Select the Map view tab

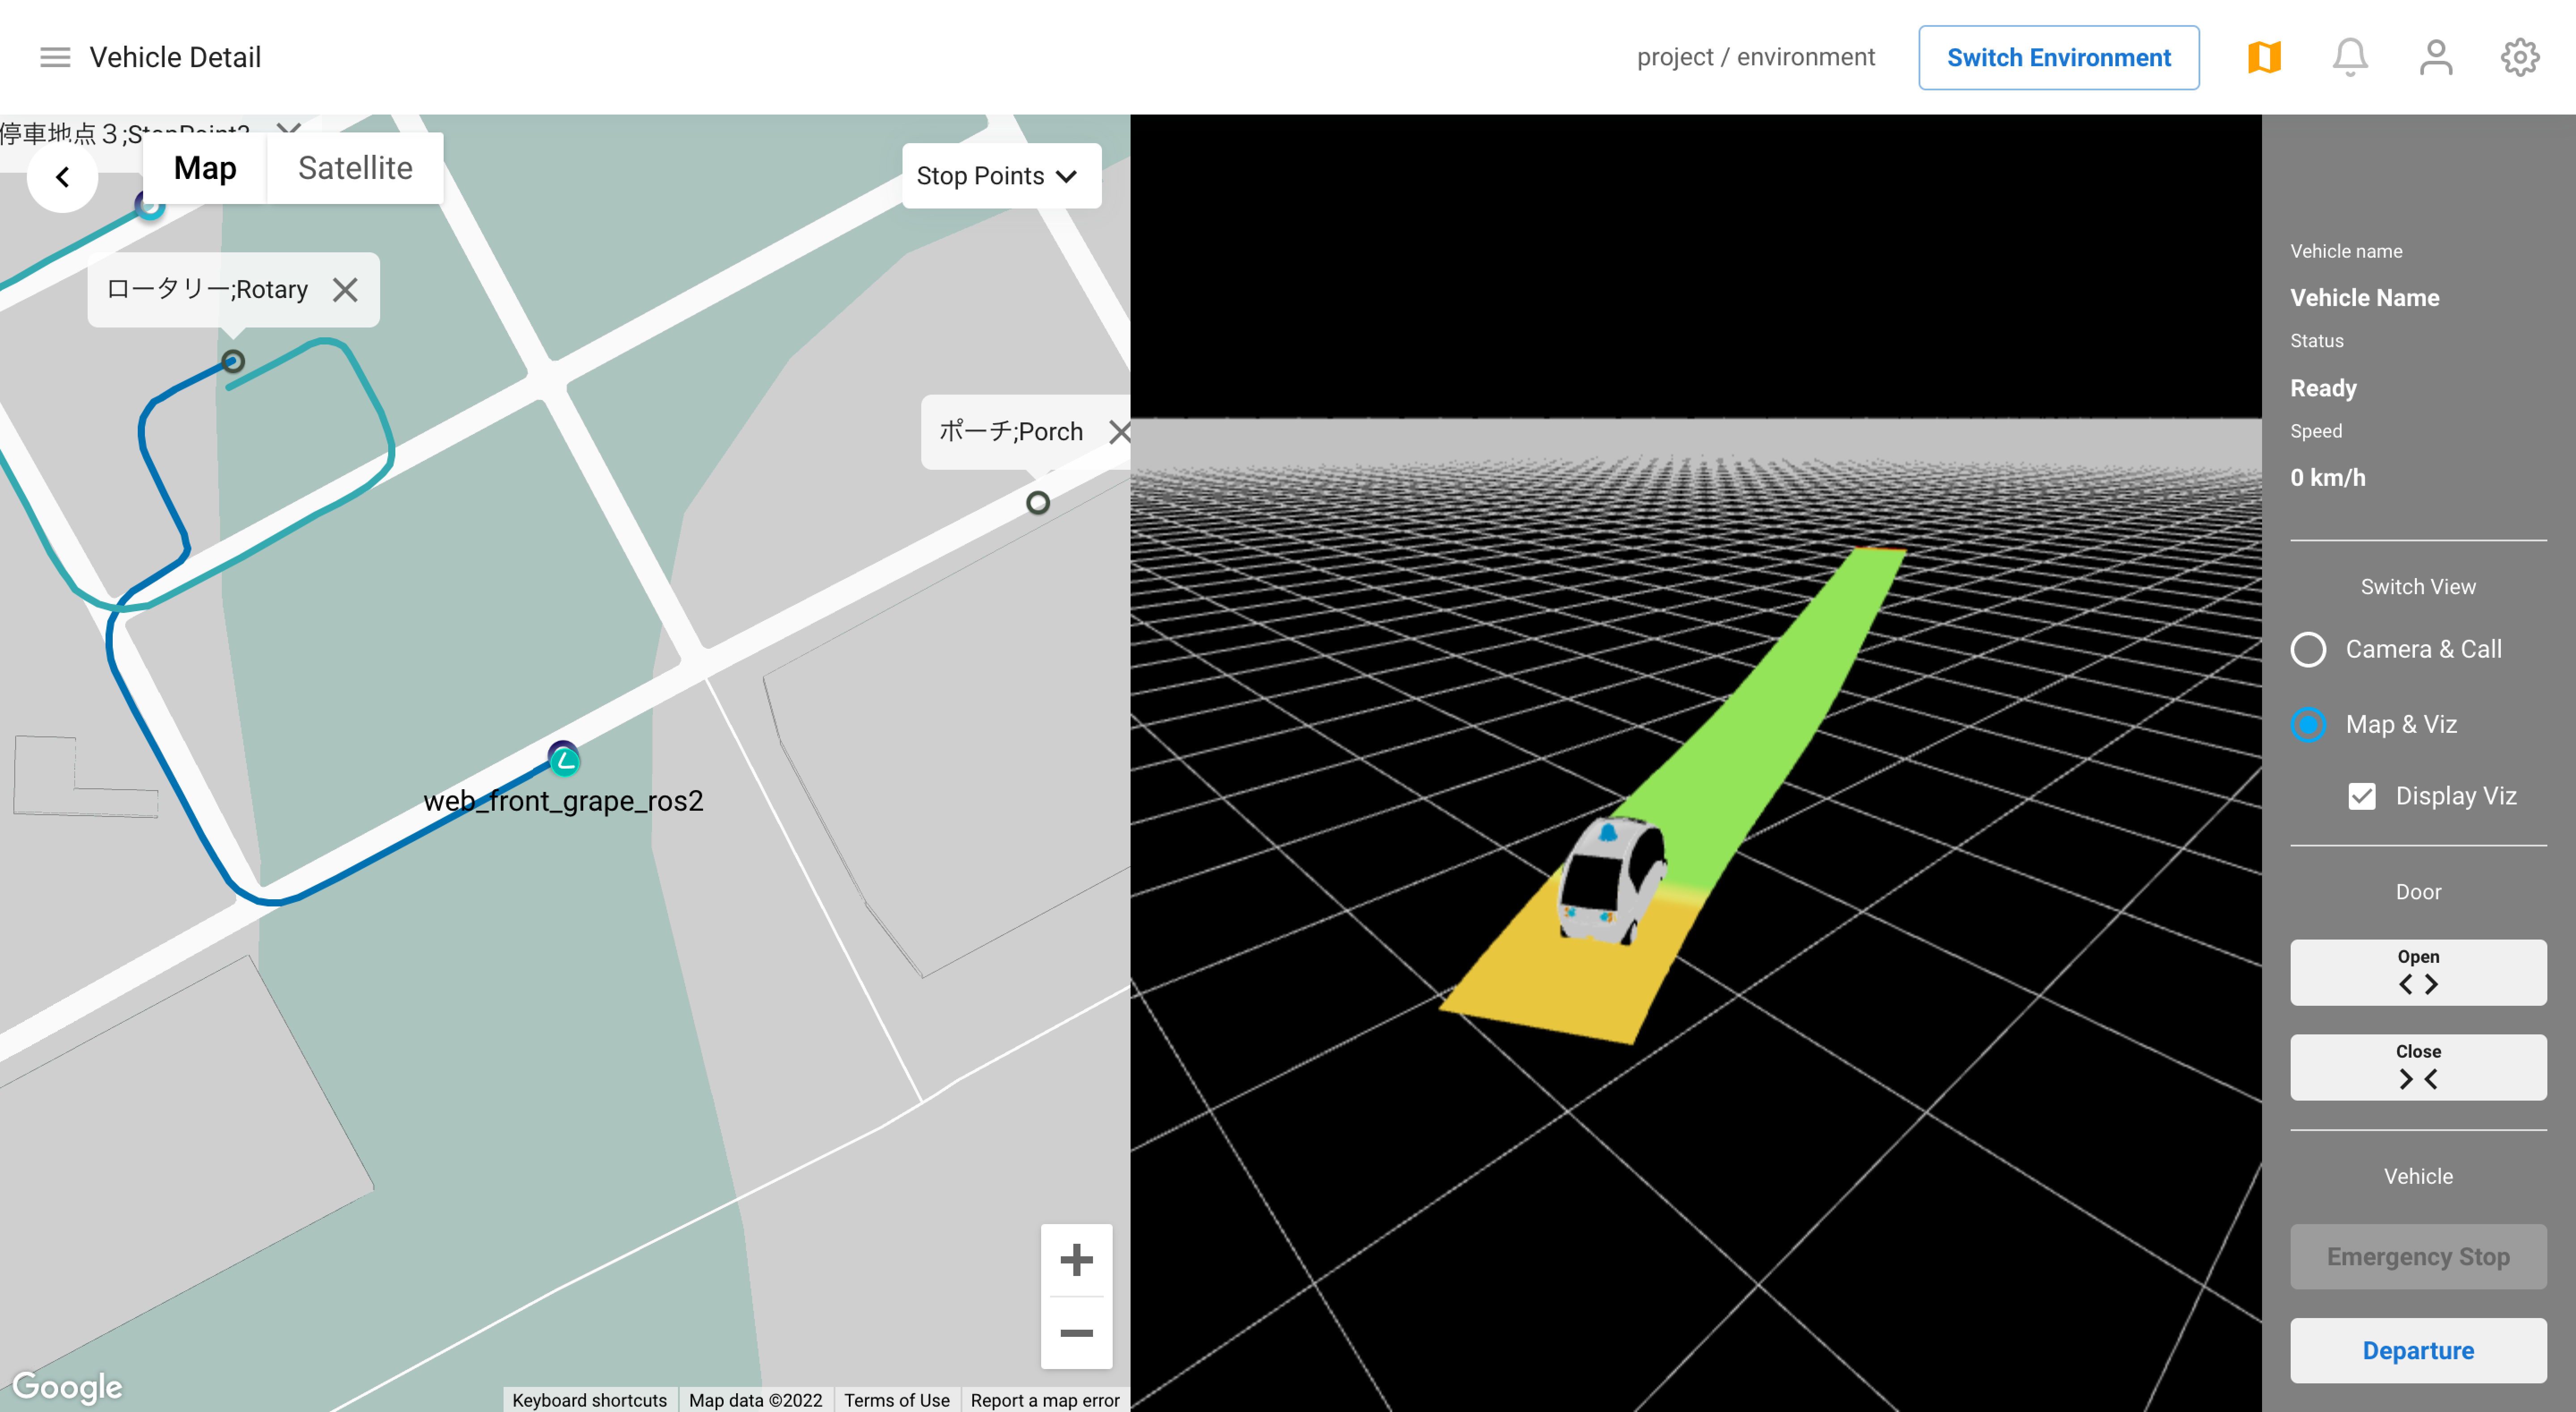(205, 168)
